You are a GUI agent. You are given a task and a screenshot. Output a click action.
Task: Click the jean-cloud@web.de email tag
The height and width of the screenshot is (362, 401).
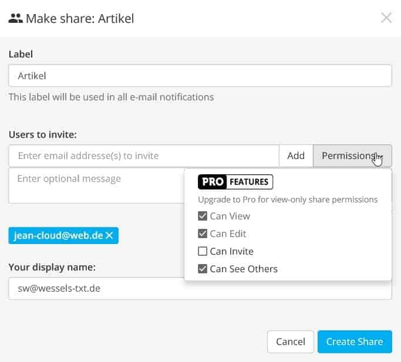tap(63, 235)
